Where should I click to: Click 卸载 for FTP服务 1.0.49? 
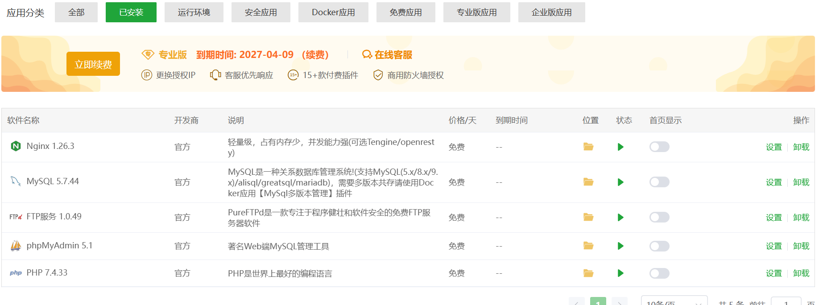click(x=801, y=217)
